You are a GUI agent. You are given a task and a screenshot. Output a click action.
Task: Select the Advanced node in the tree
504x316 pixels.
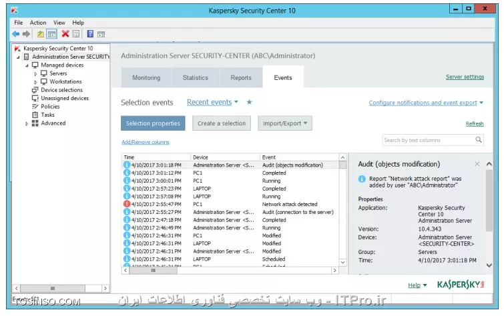pyautogui.click(x=53, y=123)
